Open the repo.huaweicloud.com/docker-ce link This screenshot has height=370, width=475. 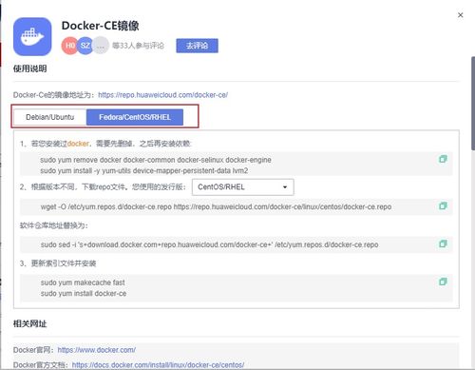(x=162, y=95)
